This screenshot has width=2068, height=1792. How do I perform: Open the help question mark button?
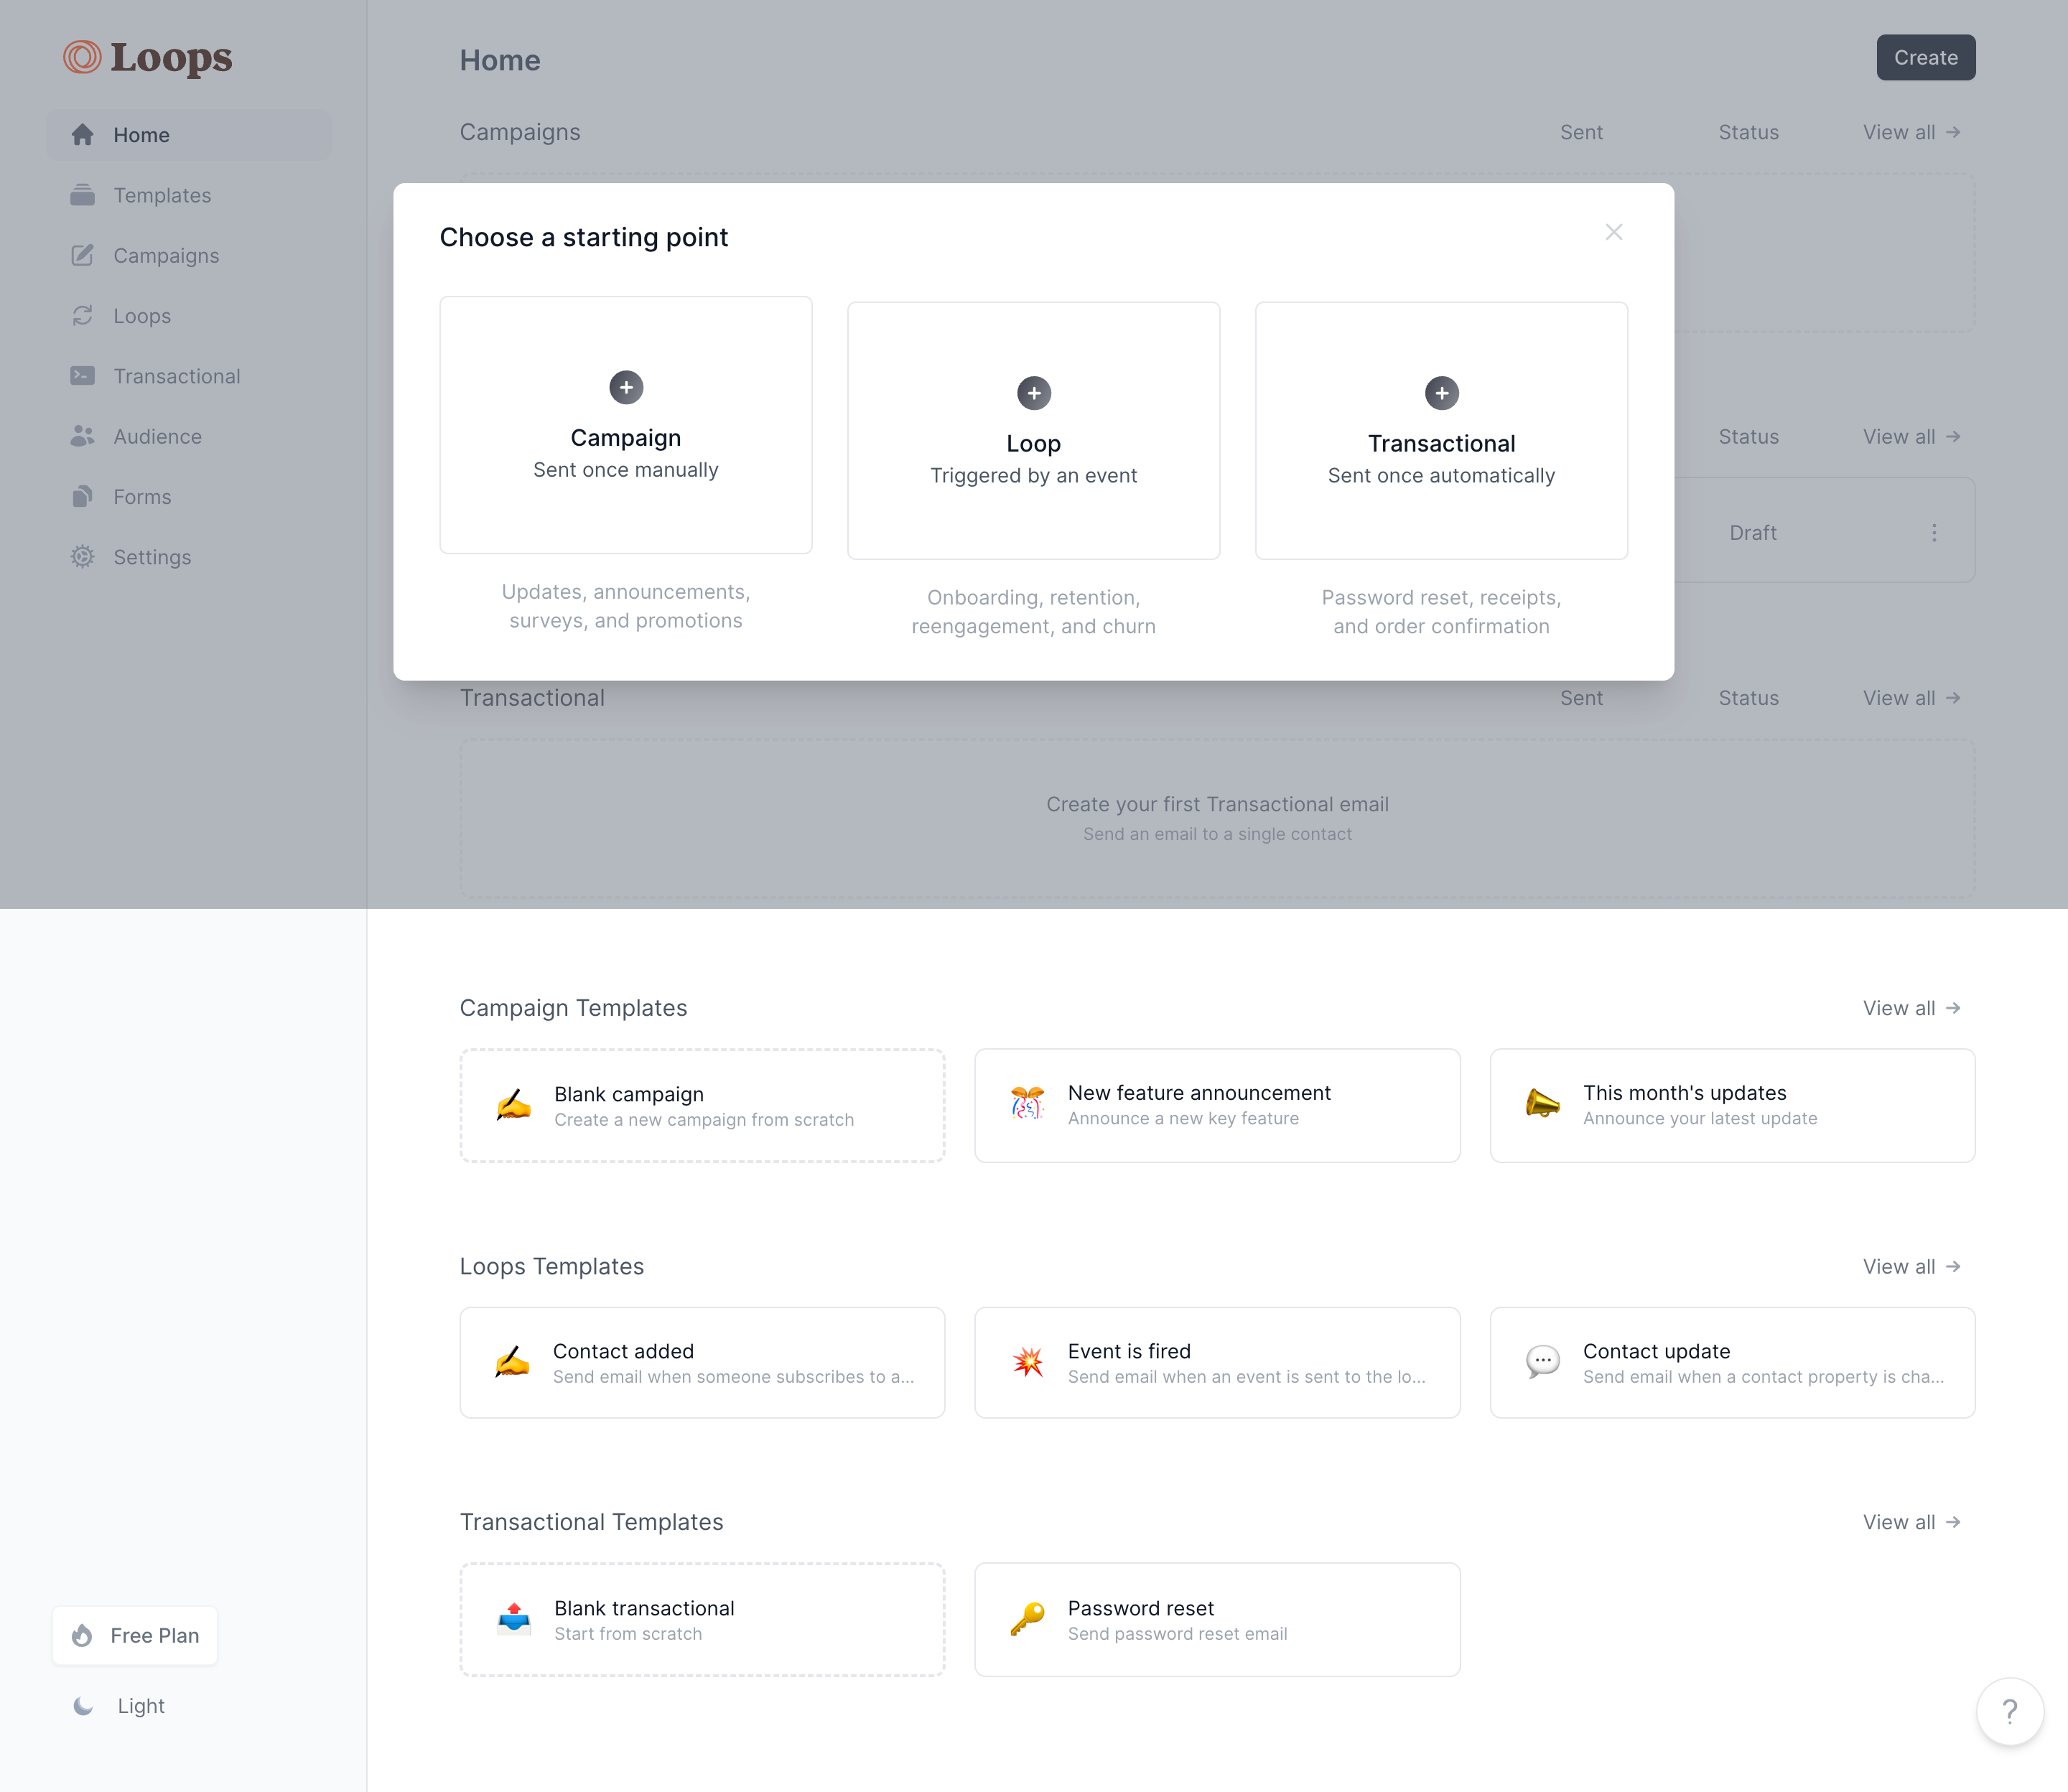(2010, 1711)
